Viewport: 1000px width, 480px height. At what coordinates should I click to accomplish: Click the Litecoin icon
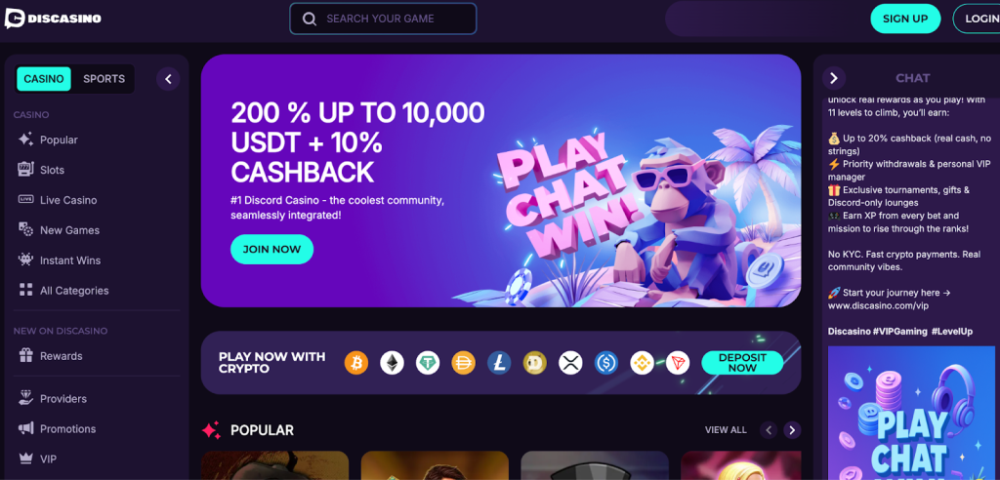[499, 363]
